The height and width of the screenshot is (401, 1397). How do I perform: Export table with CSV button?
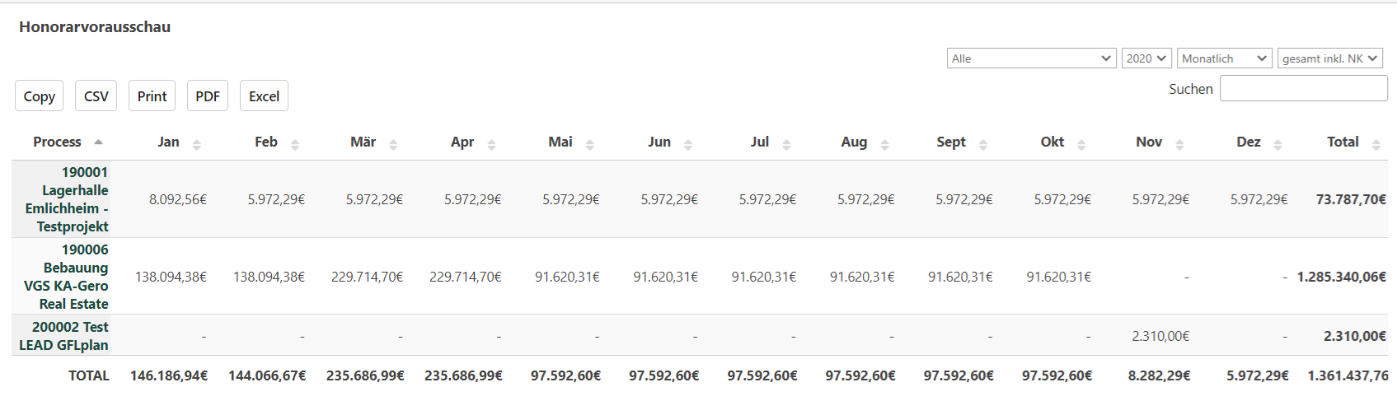tap(96, 96)
